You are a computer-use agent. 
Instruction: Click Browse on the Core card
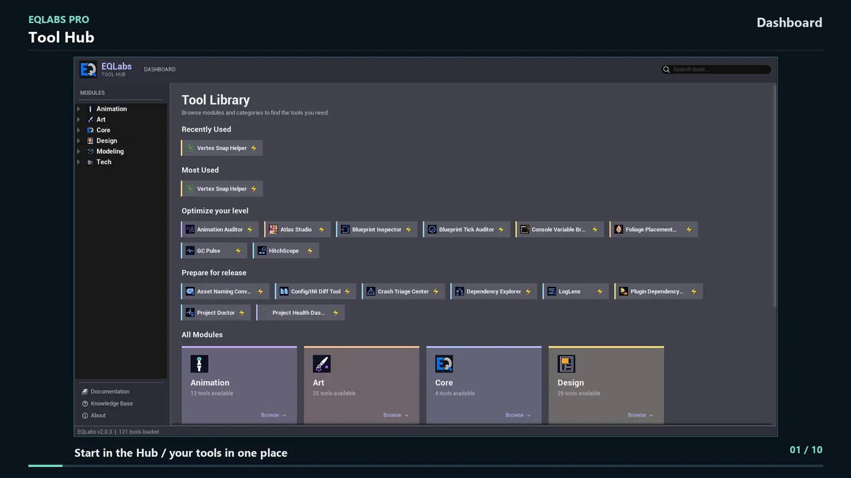pyautogui.click(x=518, y=415)
